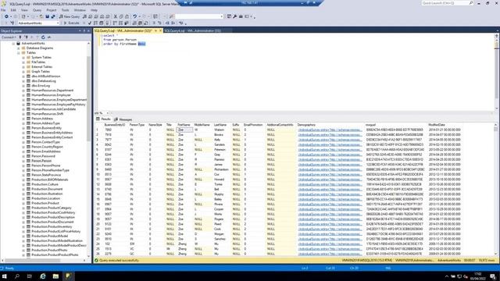Expand the FileTables folder
The height and width of the screenshot is (281, 500).
coord(23,62)
